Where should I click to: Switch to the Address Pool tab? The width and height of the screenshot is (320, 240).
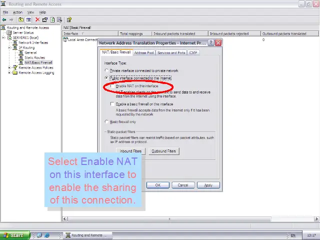[x=144, y=52]
